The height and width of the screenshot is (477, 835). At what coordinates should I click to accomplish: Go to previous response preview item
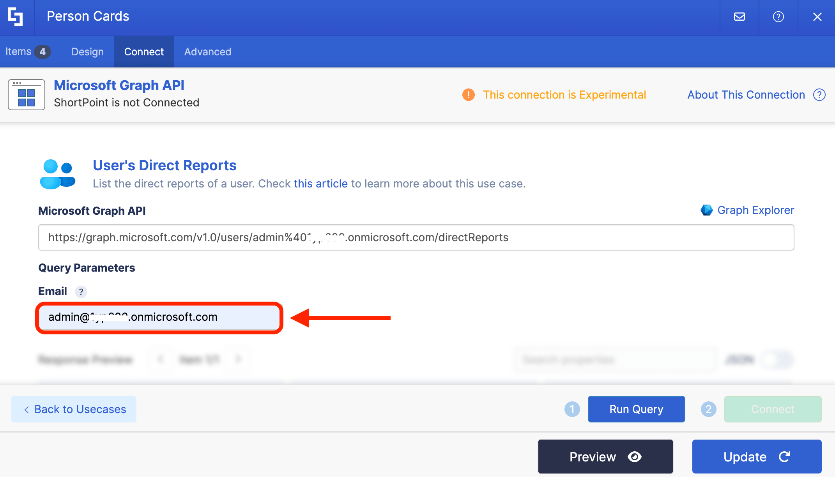coord(160,359)
